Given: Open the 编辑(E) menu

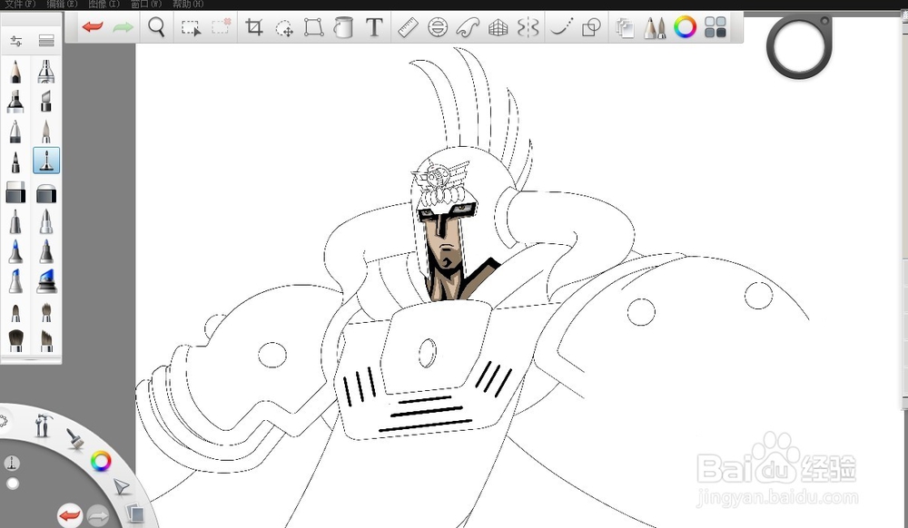Looking at the screenshot, I should (x=62, y=4).
